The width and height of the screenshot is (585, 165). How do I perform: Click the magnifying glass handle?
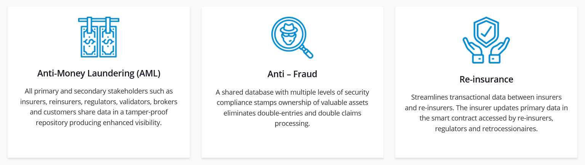click(307, 52)
